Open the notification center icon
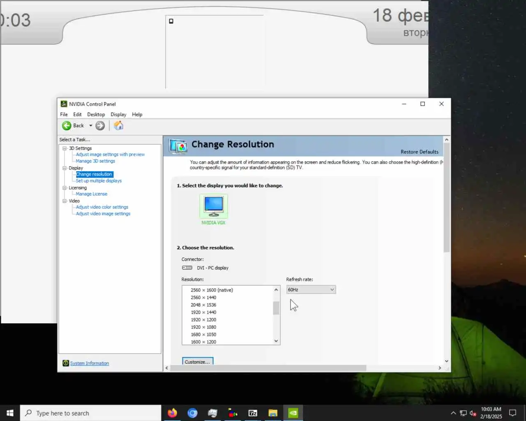Image resolution: width=526 pixels, height=421 pixels. point(512,413)
